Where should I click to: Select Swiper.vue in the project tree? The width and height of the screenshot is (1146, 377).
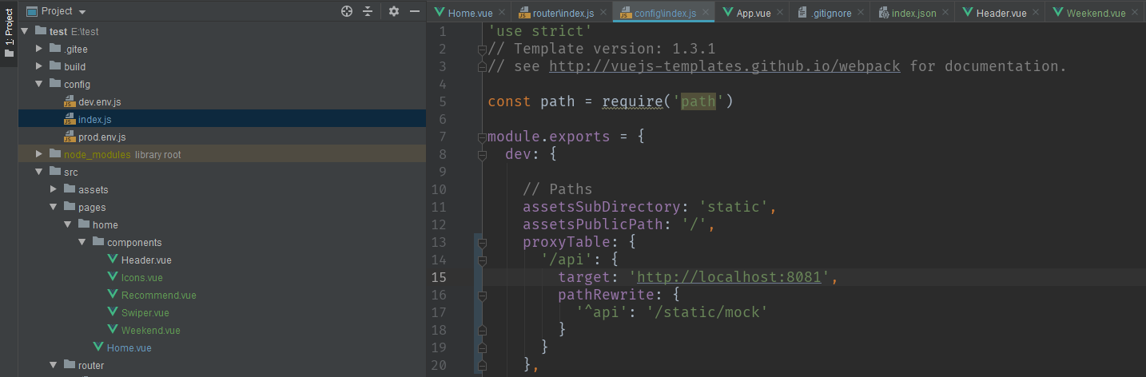pos(145,312)
